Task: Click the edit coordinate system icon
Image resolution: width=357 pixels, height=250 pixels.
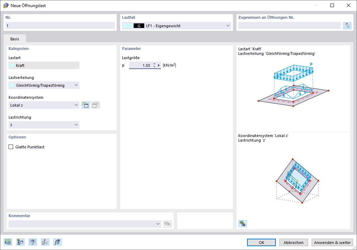Action: tap(95, 105)
